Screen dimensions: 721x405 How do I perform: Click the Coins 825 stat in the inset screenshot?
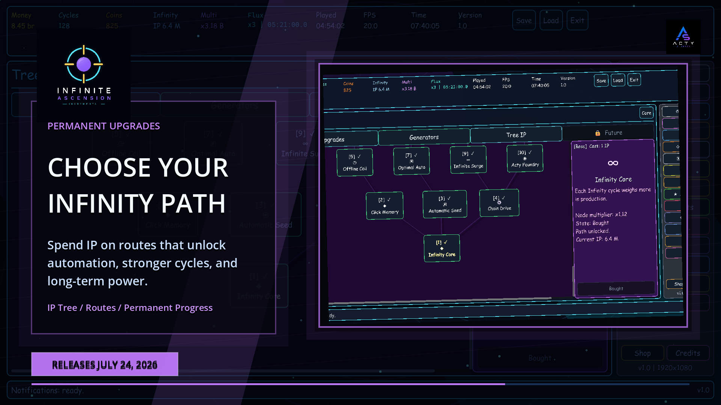click(x=348, y=87)
